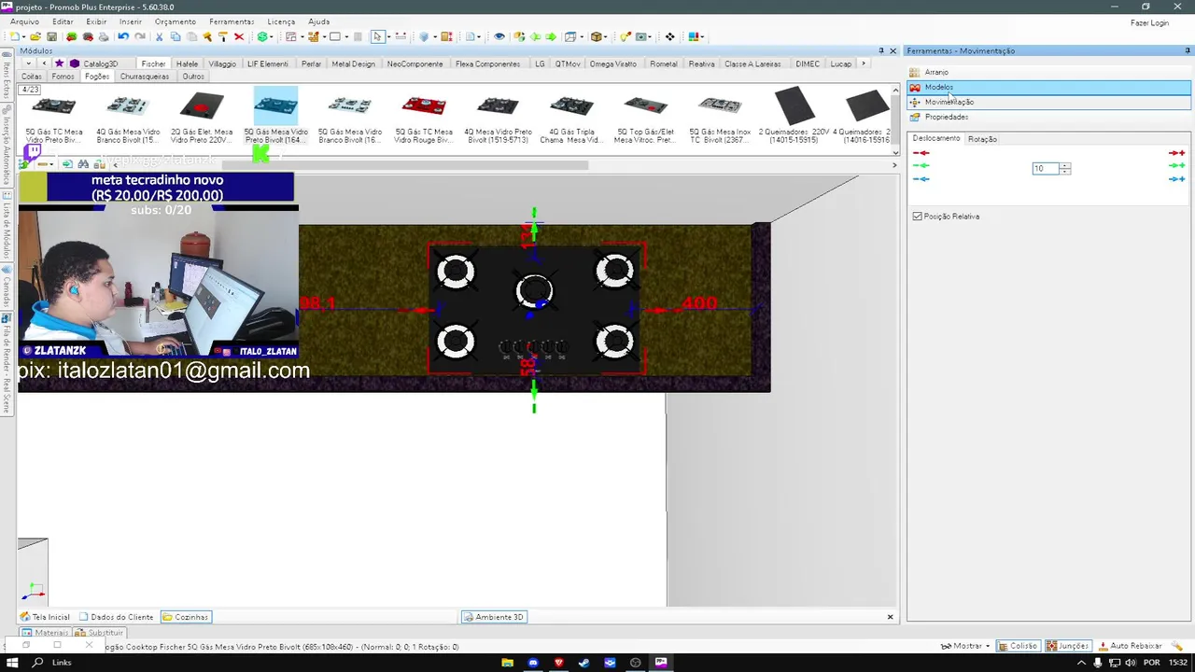Open File Explorer from the taskbar

click(x=507, y=663)
